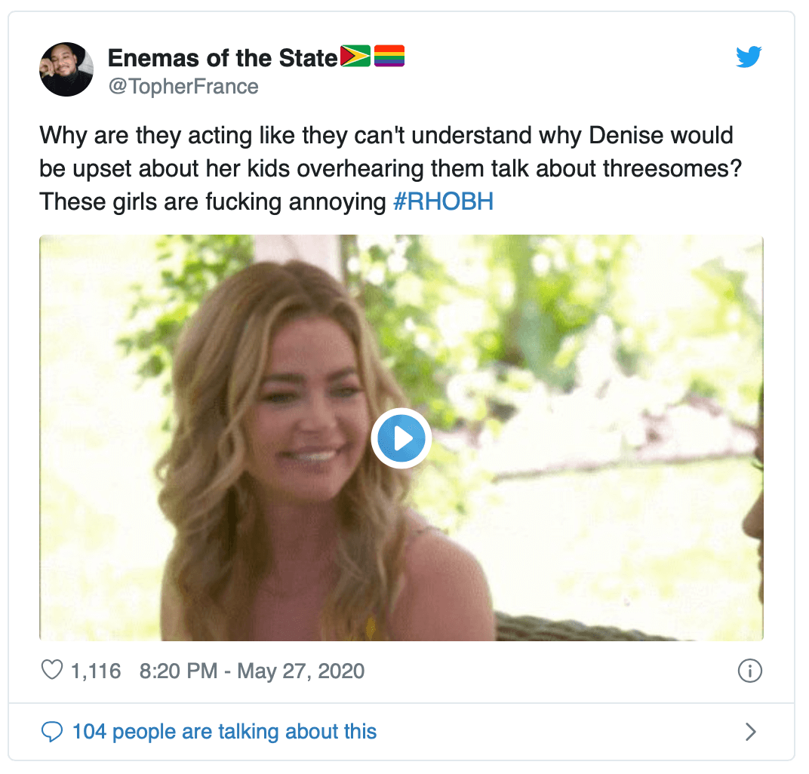Open the TopherFrance profile avatar
The image size is (809, 774).
(66, 69)
